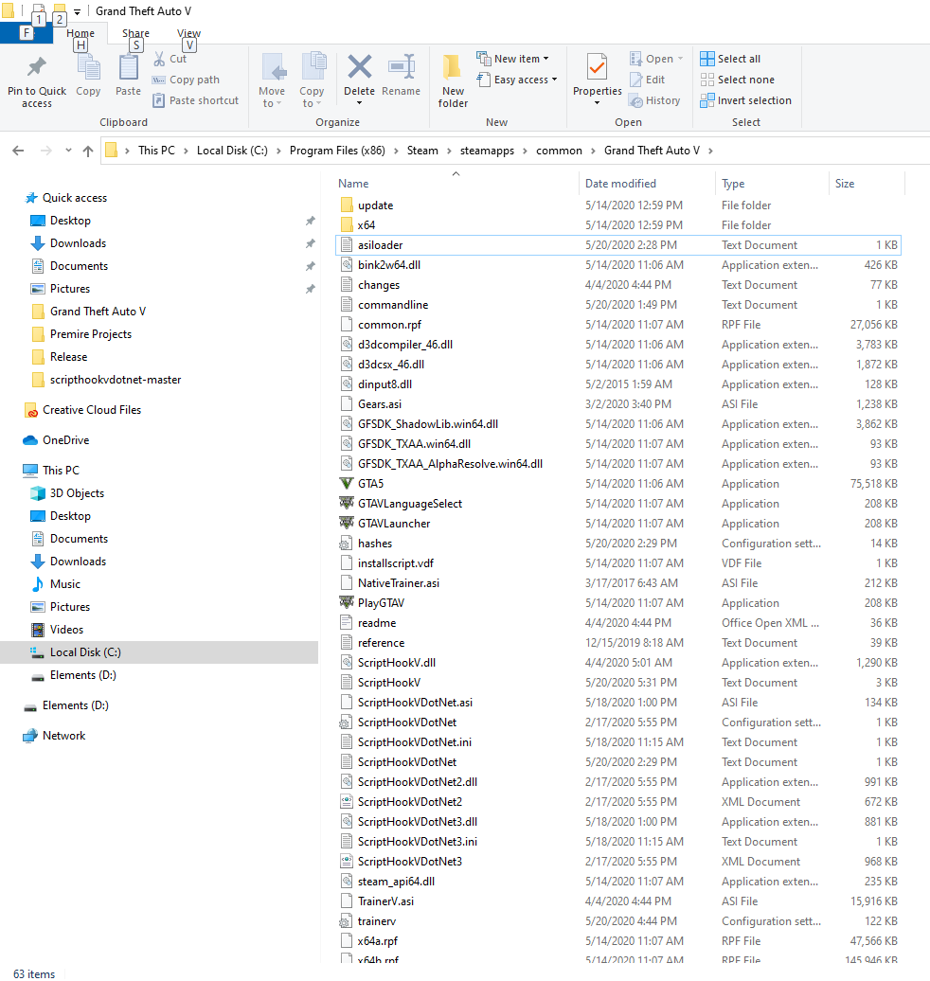Switch to the View ribbon tab

click(188, 33)
